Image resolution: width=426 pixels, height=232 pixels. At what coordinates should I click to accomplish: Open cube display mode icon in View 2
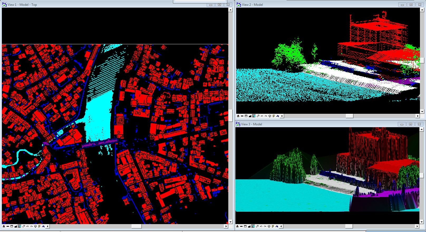(x=270, y=116)
